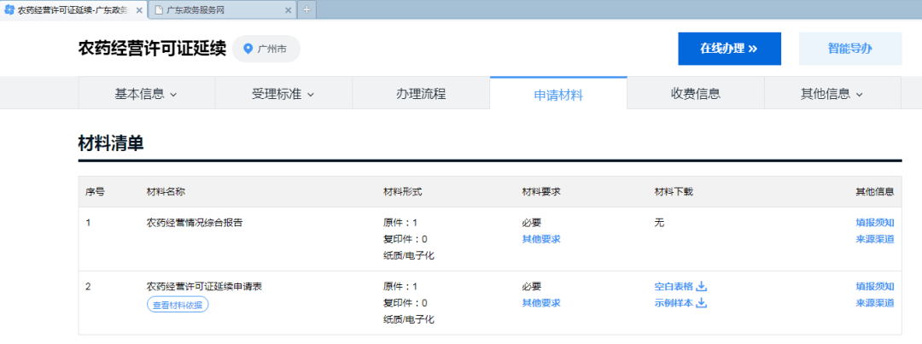Switch to the 办理流程 tab
This screenshot has width=922, height=344.
point(421,94)
